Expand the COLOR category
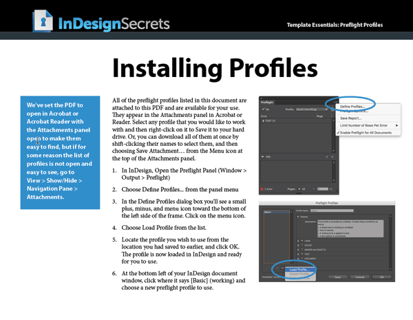Screen dimensions: 413x320 tap(298, 245)
